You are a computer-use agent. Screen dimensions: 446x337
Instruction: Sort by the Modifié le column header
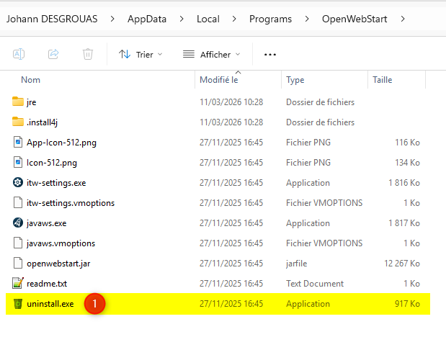(x=219, y=80)
